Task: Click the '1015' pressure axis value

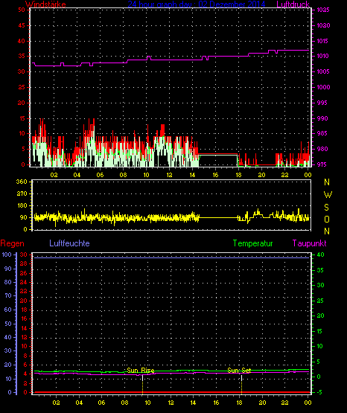Action: (x=322, y=41)
